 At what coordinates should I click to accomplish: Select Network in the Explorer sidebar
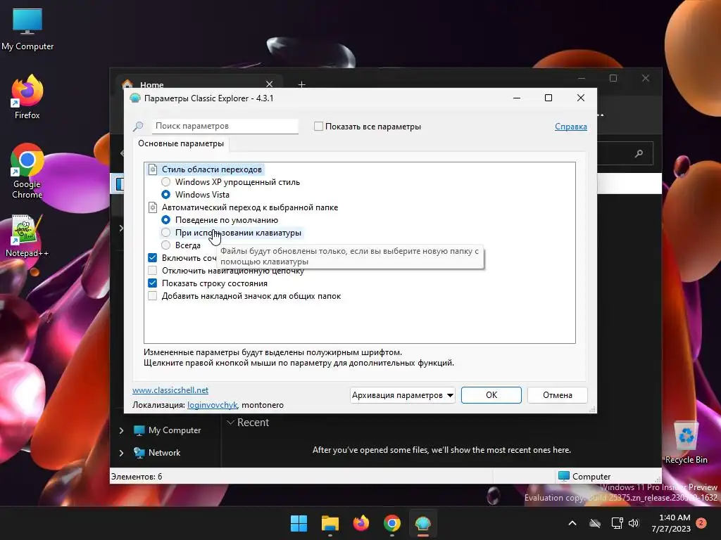coord(164,453)
